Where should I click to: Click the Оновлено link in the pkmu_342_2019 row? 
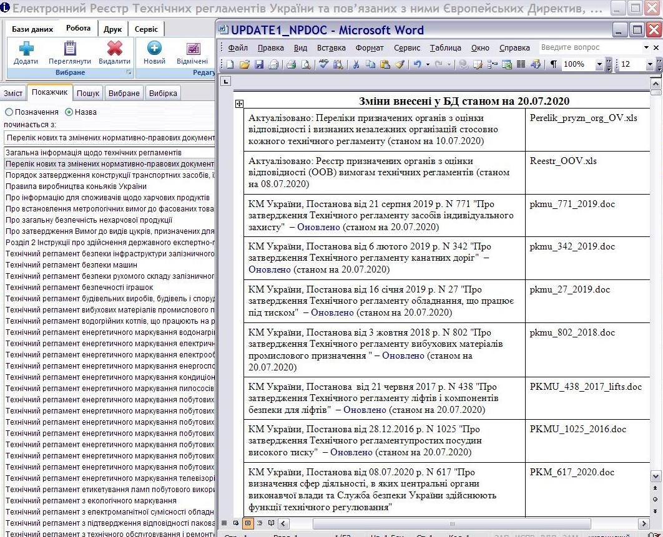(x=269, y=269)
